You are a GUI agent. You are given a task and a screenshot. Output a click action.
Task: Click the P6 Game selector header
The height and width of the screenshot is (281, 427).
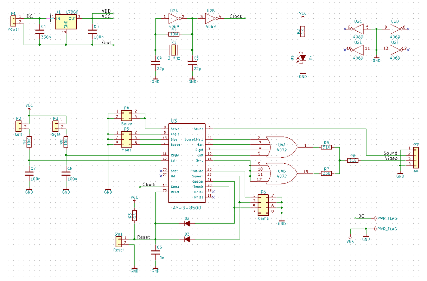(x=264, y=205)
